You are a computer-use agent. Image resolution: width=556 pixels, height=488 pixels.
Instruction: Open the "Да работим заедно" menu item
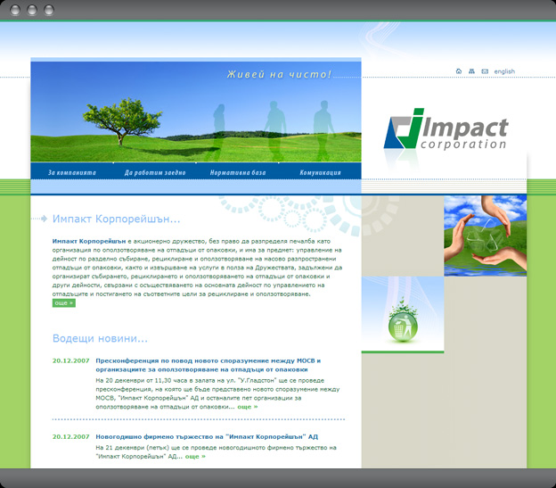click(x=155, y=172)
